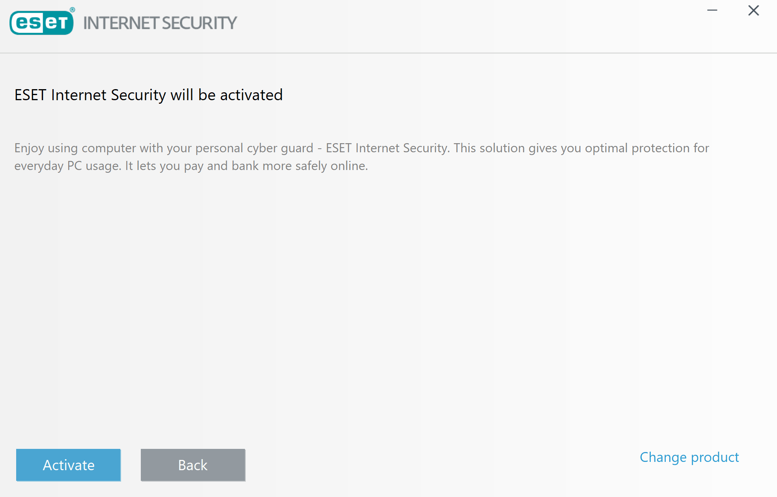The image size is (777, 497).
Task: Click the INTERNET SECURITY product title
Action: [160, 23]
